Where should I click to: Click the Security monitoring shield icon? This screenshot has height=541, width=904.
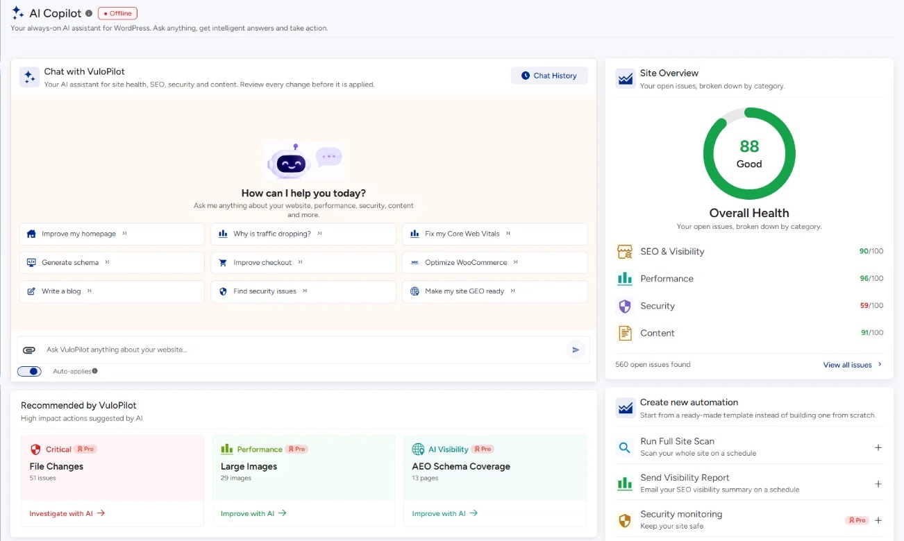click(x=625, y=520)
